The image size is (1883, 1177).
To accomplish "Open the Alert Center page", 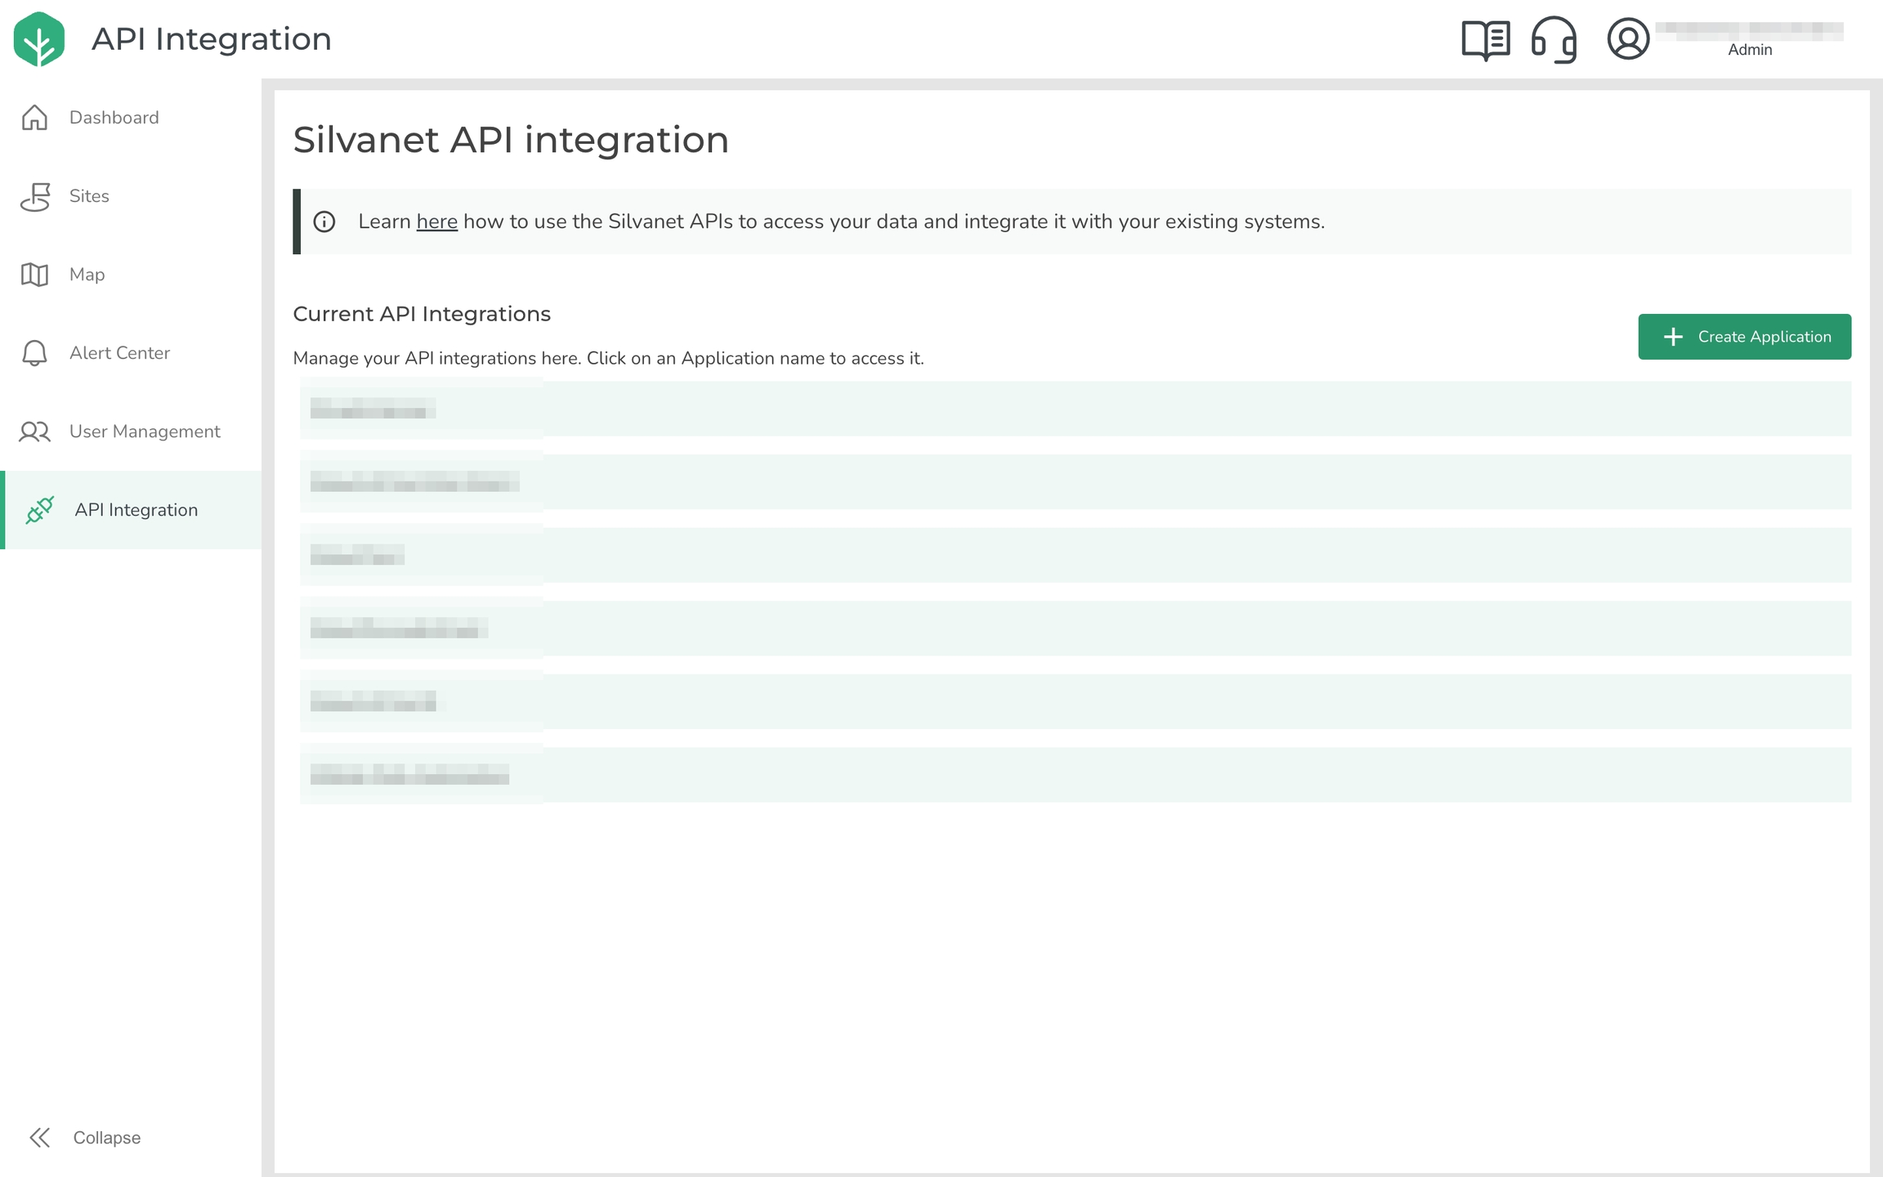I will coord(119,353).
